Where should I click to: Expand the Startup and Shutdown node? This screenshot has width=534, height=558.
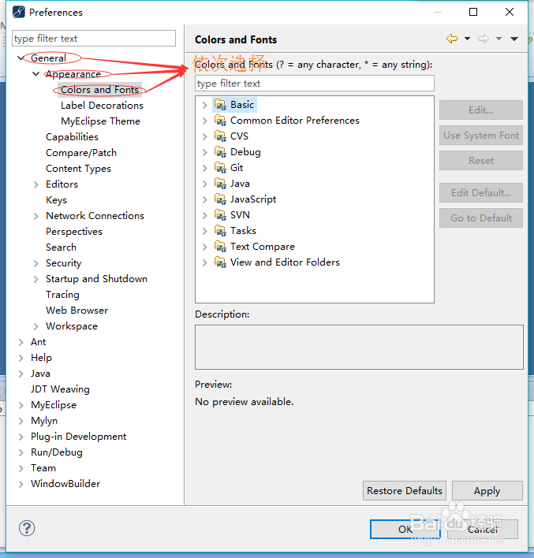tap(35, 279)
